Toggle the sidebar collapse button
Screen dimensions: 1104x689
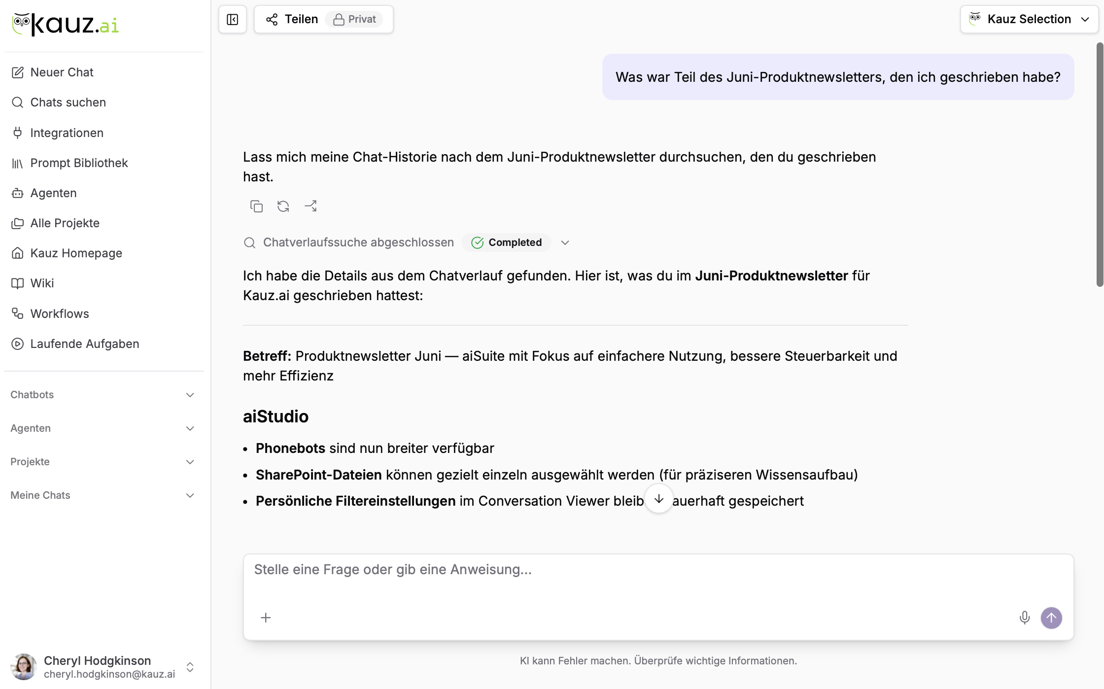coord(233,19)
